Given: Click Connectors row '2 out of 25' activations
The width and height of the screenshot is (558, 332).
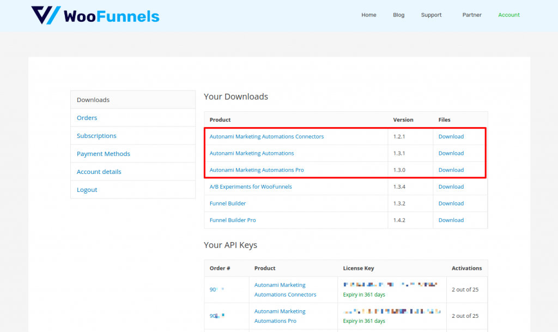Looking at the screenshot, I should 465,289.
